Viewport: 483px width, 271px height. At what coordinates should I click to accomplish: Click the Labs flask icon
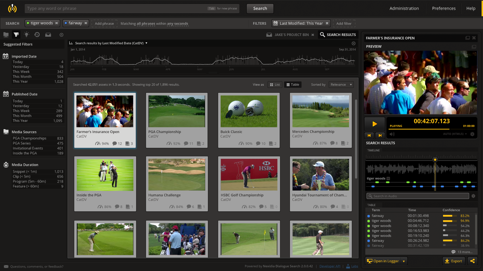(x=348, y=266)
